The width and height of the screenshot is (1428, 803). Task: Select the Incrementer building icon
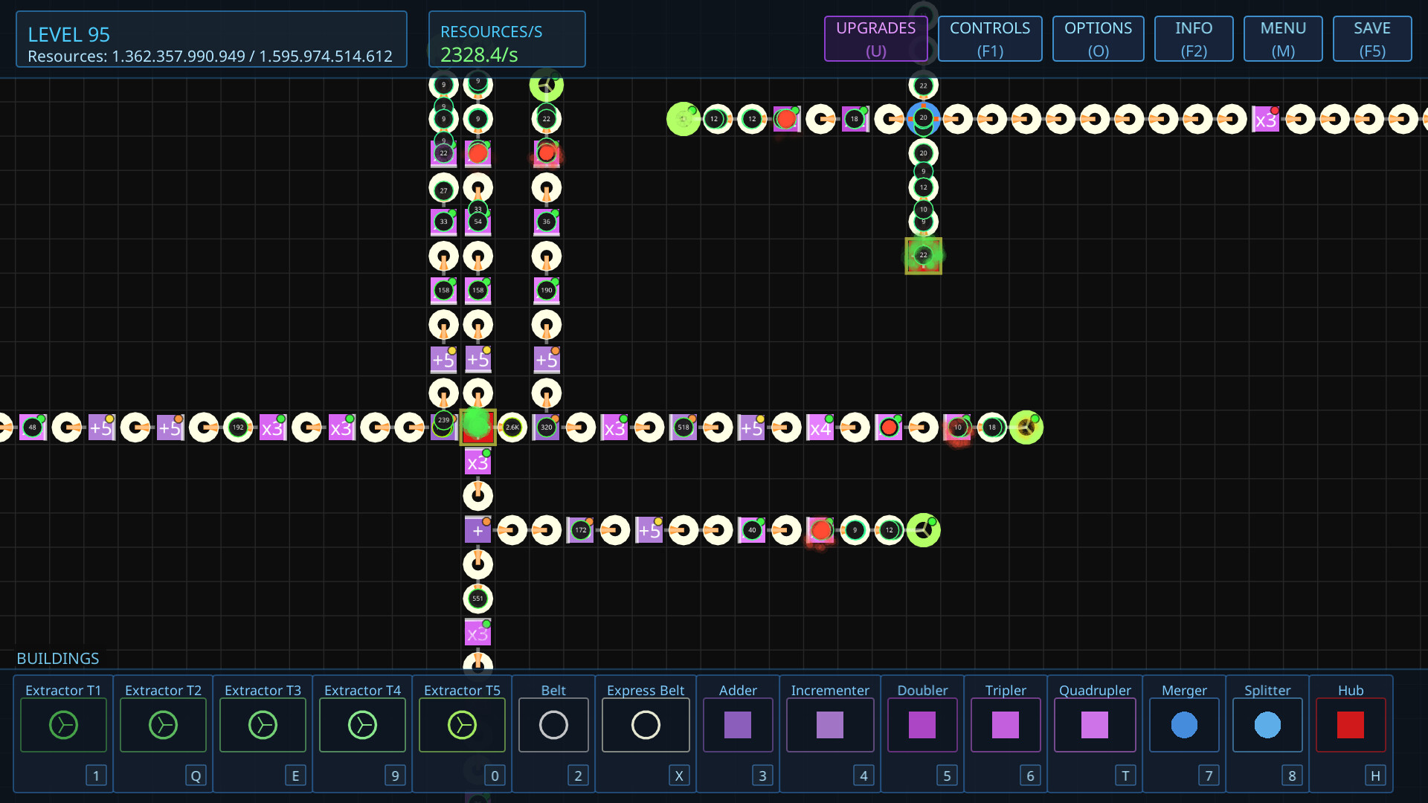tap(830, 725)
